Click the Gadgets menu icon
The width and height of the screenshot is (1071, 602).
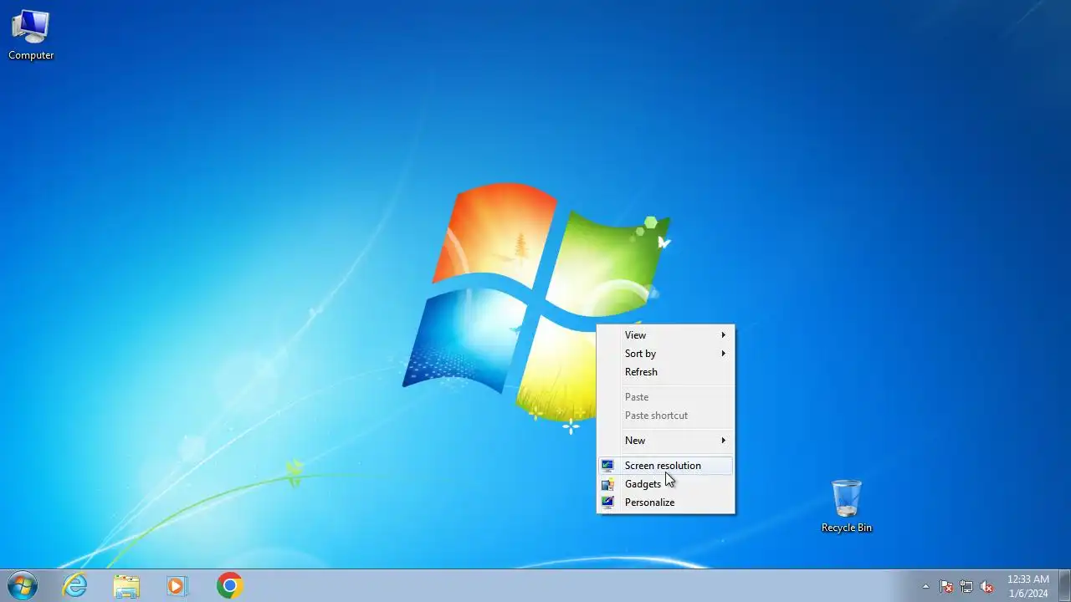607,484
